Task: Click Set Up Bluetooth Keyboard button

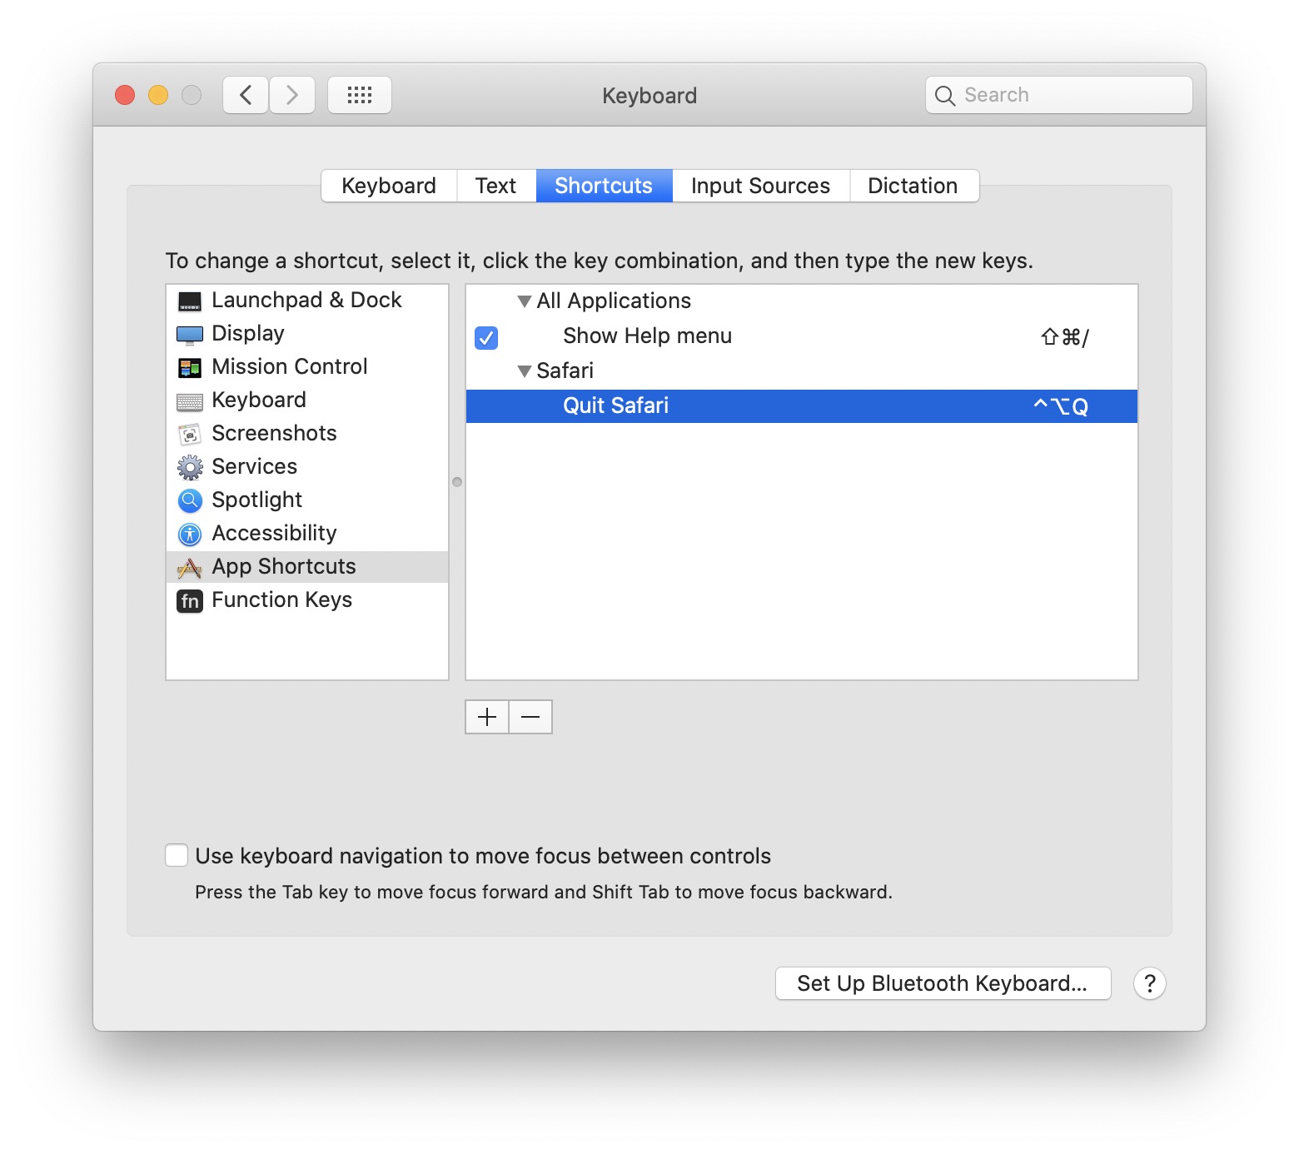Action: click(942, 983)
